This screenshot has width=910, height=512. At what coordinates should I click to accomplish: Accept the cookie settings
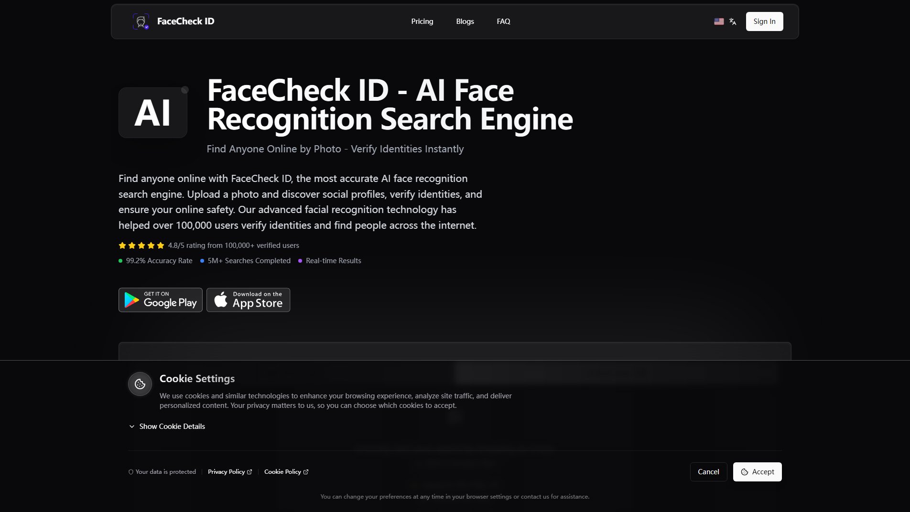point(757,472)
